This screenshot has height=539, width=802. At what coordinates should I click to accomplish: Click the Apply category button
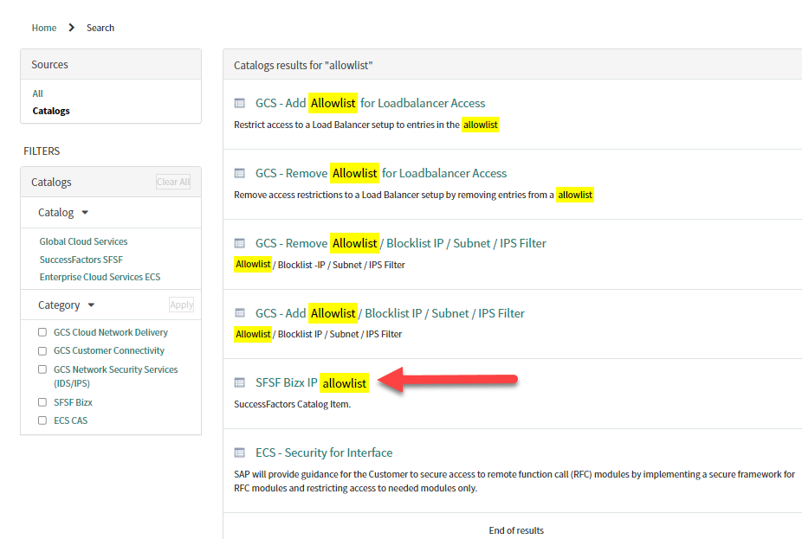[x=182, y=305]
